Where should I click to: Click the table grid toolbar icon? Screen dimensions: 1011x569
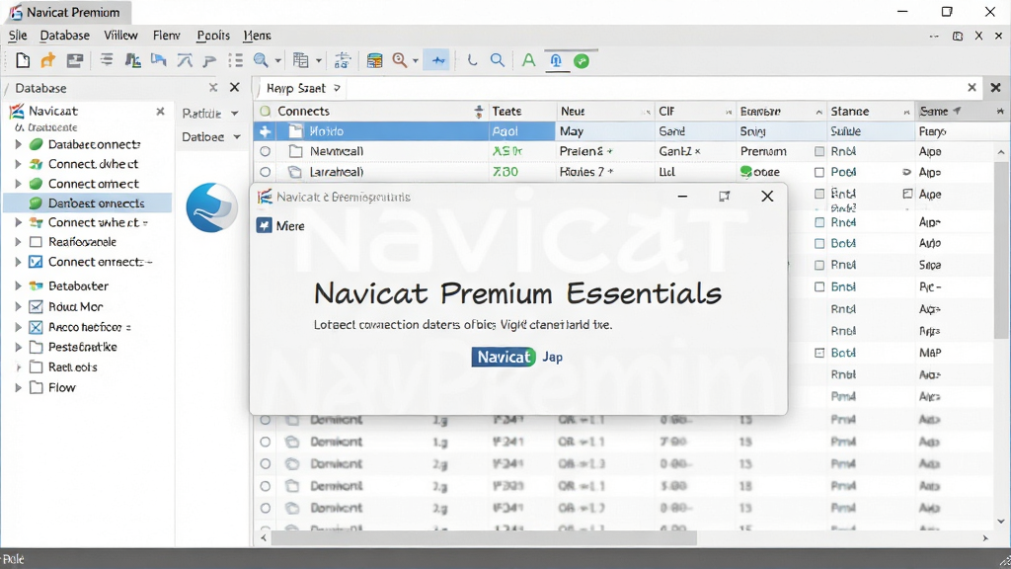300,60
